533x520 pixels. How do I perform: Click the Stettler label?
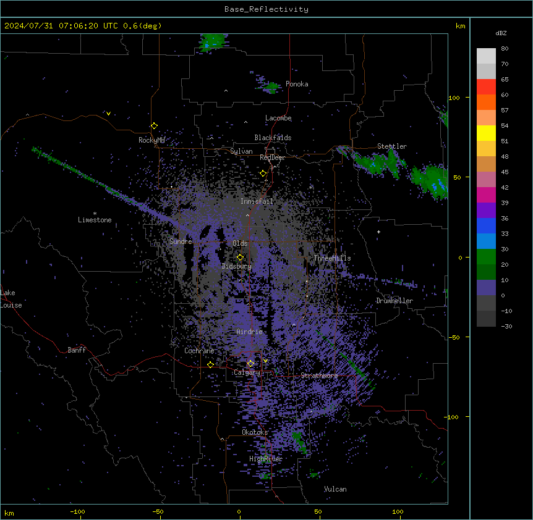[x=392, y=146]
